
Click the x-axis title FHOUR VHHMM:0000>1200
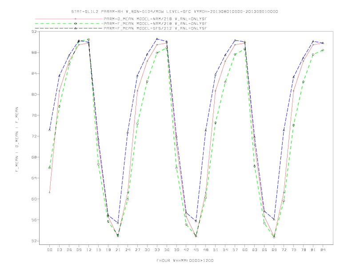click(185, 260)
